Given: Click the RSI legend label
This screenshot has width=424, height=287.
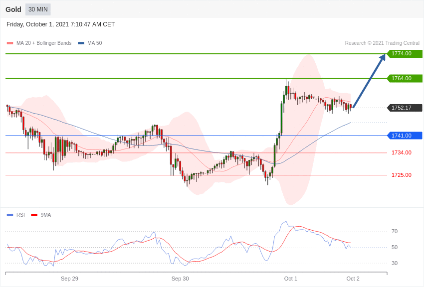Looking at the screenshot, I should pyautogui.click(x=20, y=215).
